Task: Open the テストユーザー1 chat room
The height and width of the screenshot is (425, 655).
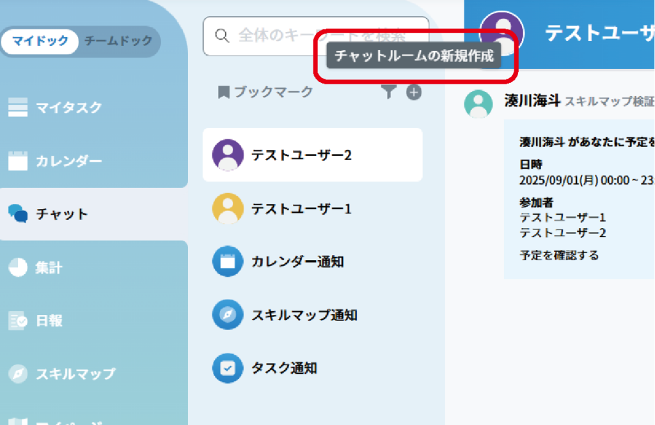Action: pyautogui.click(x=312, y=208)
